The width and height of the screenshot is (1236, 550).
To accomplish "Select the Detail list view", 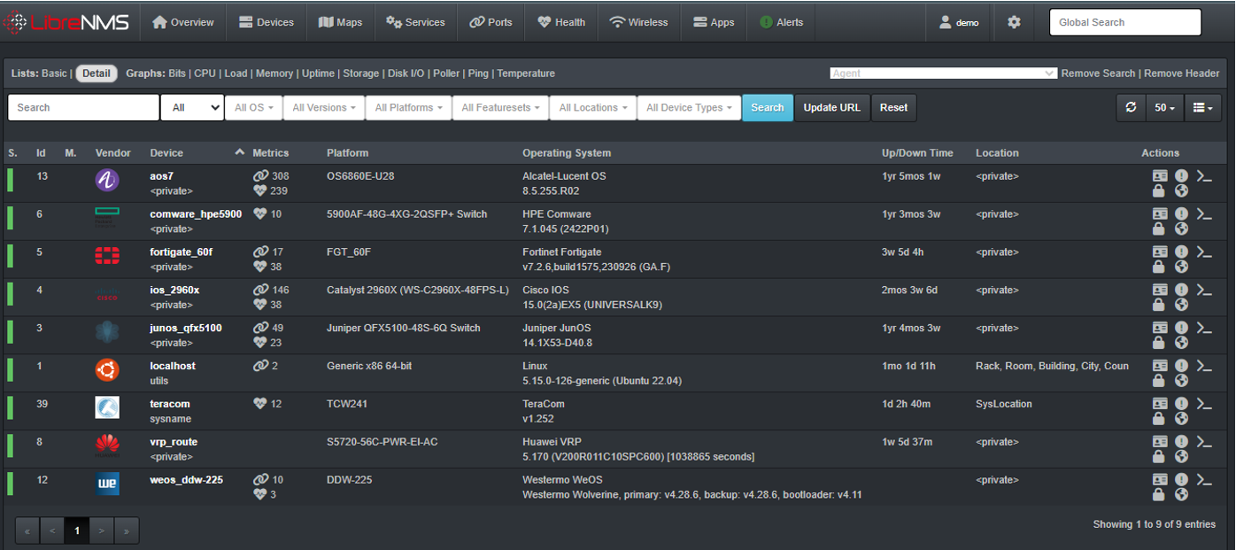I will [x=97, y=74].
